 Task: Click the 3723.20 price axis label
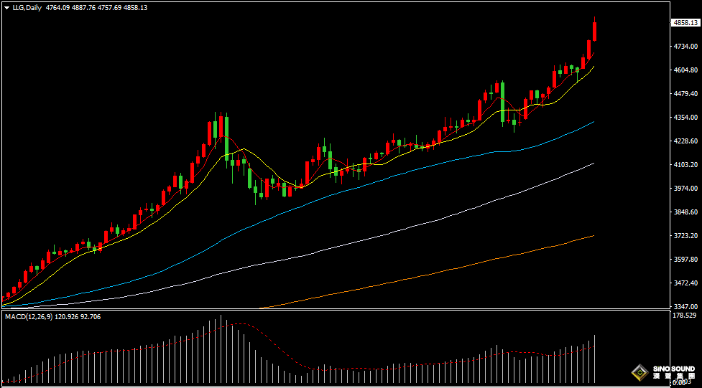click(685, 236)
